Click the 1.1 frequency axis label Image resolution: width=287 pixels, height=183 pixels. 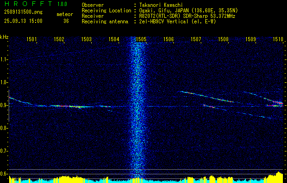pyautogui.click(x=3, y=59)
